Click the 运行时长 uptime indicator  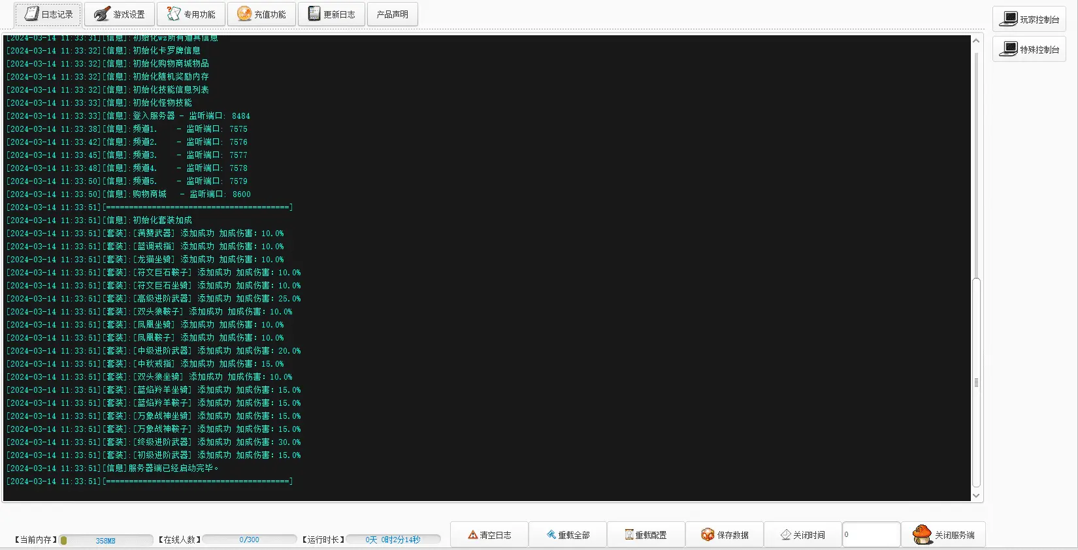(393, 540)
